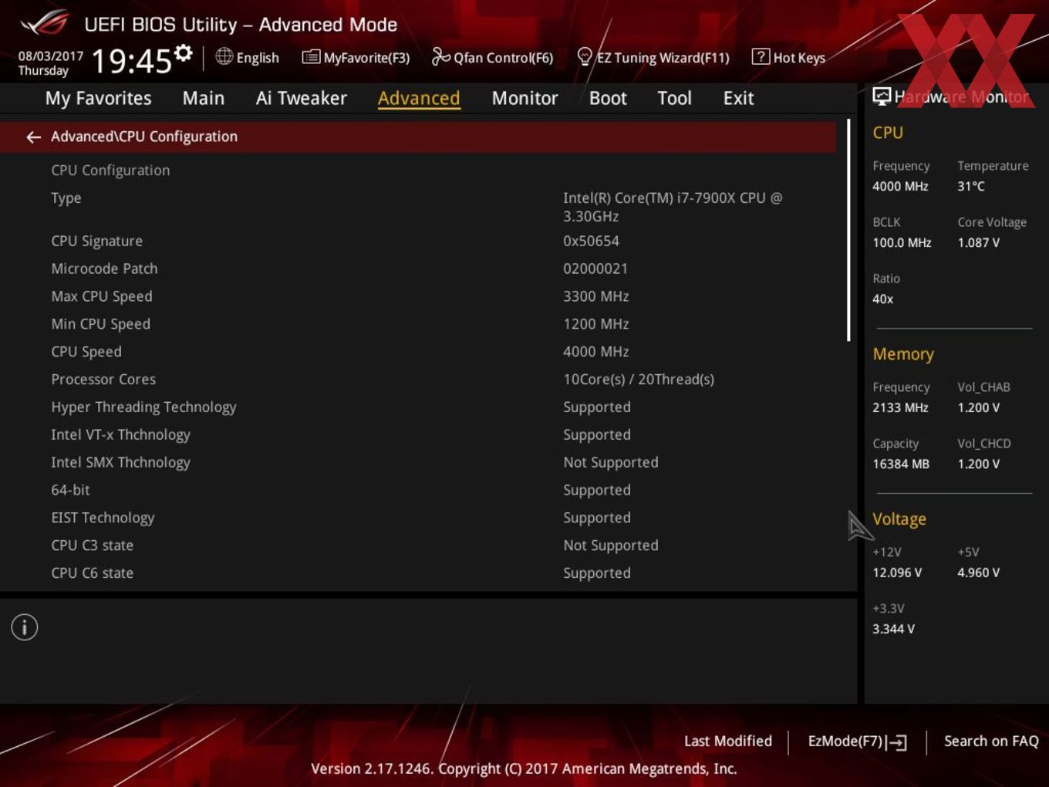Open the My Favorites tab
The image size is (1049, 787).
pos(98,98)
